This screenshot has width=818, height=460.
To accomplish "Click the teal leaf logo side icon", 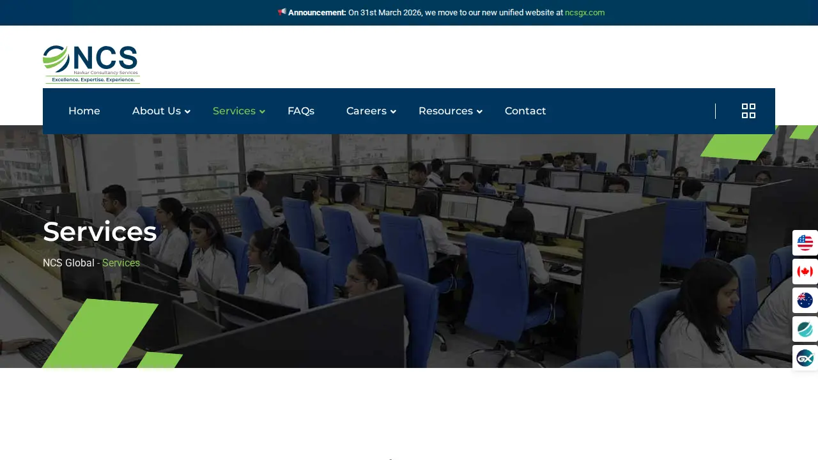I will (x=805, y=329).
